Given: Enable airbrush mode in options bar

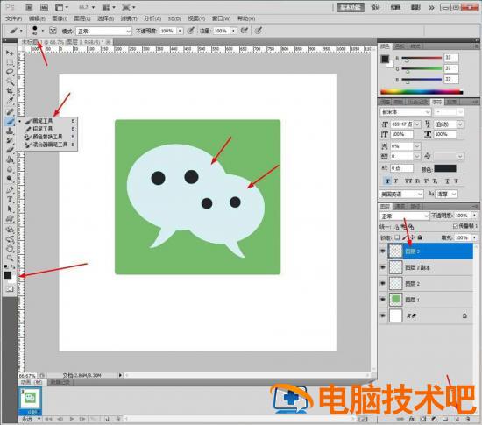Looking at the screenshot, I should [245, 31].
